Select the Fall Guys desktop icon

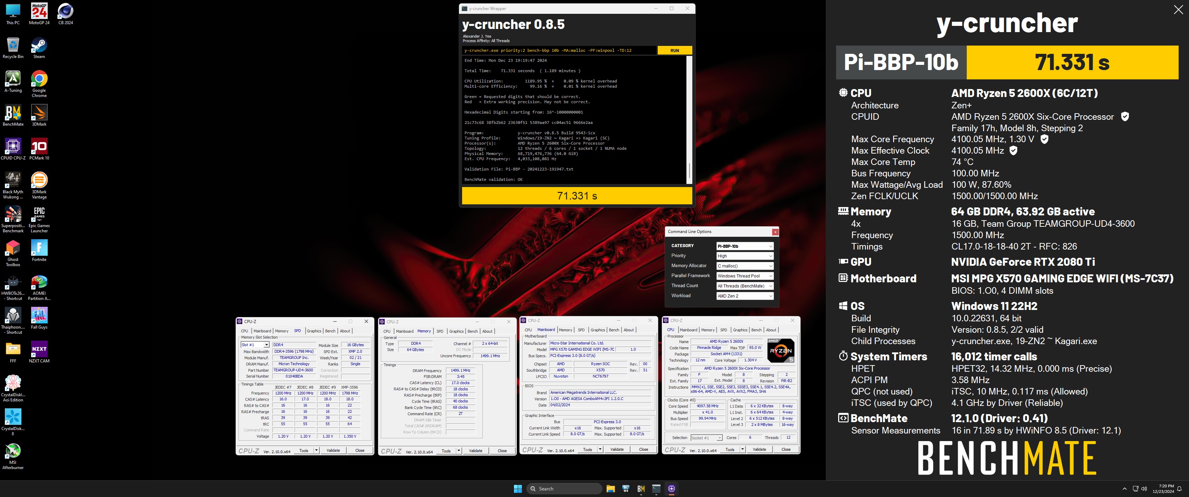coord(39,318)
